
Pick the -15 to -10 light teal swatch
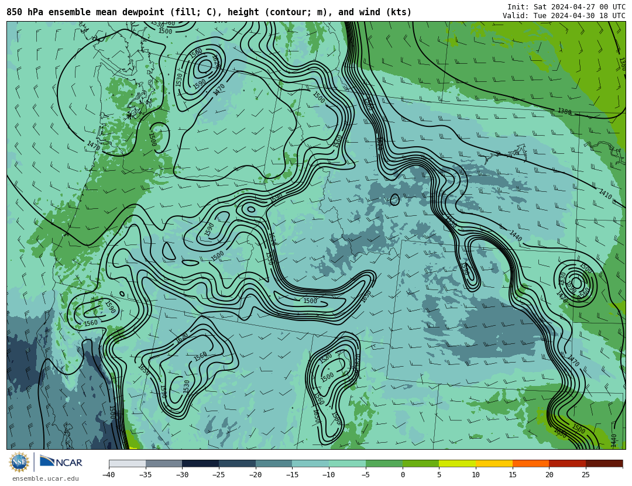click(311, 463)
